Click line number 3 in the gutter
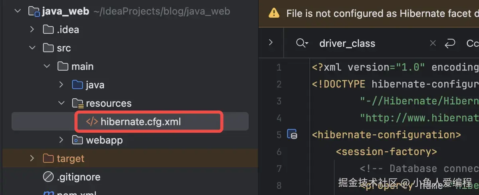Image resolution: width=479 pixels, height=195 pixels. tap(279, 101)
